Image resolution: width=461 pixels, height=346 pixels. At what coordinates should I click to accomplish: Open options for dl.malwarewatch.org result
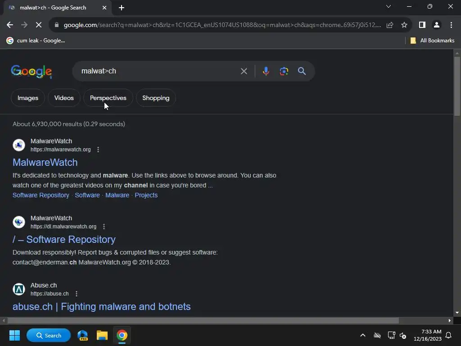[104, 227]
